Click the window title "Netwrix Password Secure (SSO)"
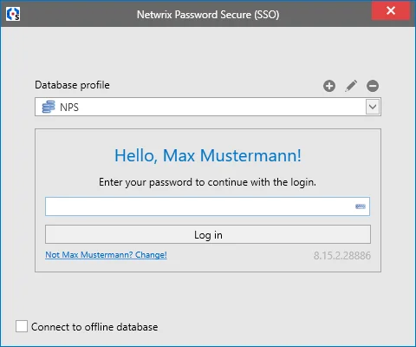This screenshot has width=416, height=347. [208, 15]
